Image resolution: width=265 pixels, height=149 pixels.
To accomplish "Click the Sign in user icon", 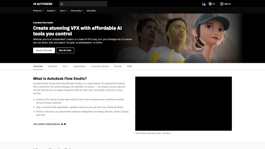I will point(222,4).
